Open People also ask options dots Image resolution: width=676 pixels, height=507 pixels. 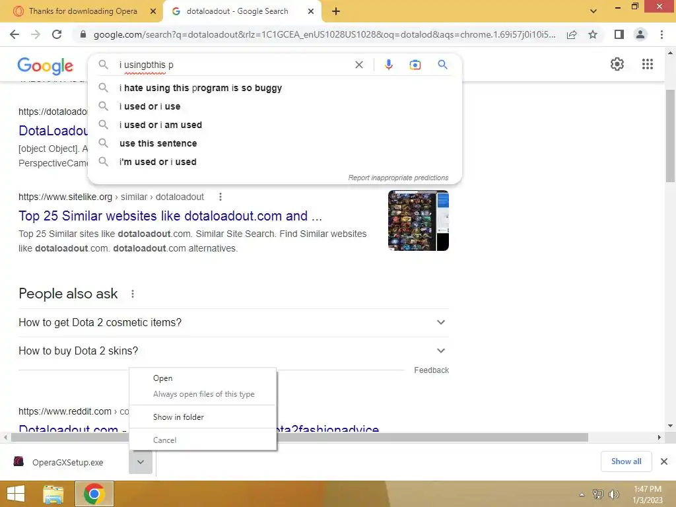(132, 294)
